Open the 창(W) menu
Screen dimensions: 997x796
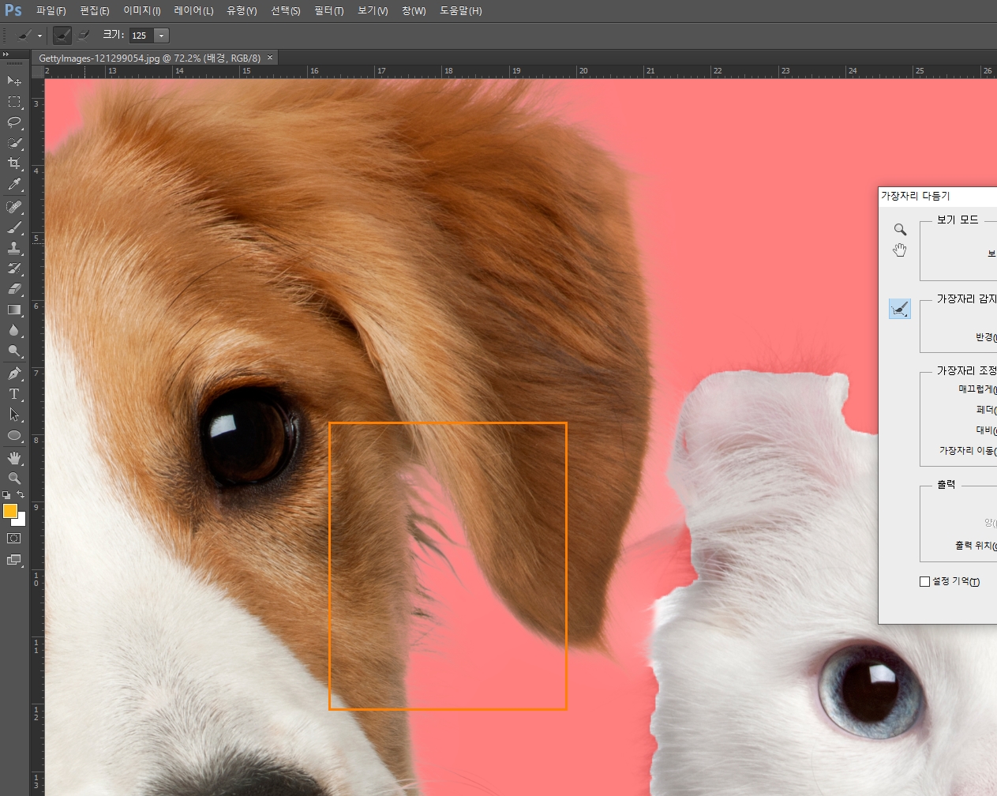[414, 11]
